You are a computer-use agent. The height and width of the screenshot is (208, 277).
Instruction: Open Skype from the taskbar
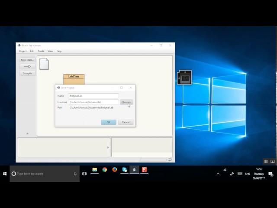point(124,170)
